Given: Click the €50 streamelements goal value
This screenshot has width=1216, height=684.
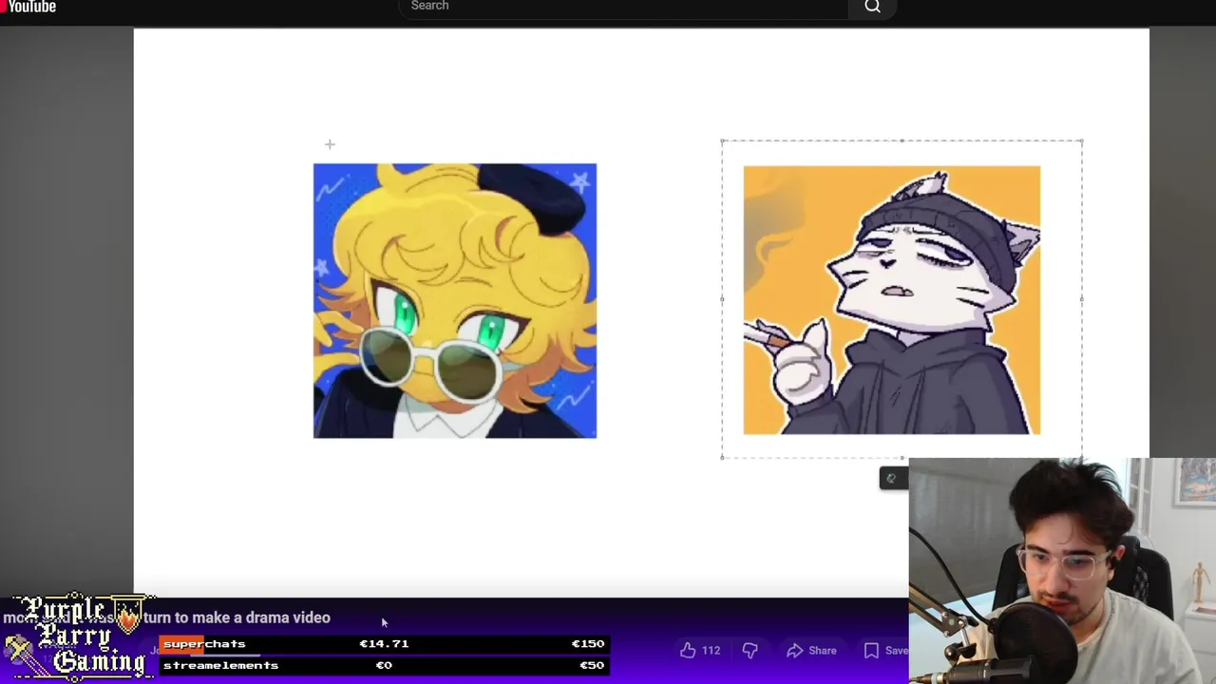Looking at the screenshot, I should 591,665.
